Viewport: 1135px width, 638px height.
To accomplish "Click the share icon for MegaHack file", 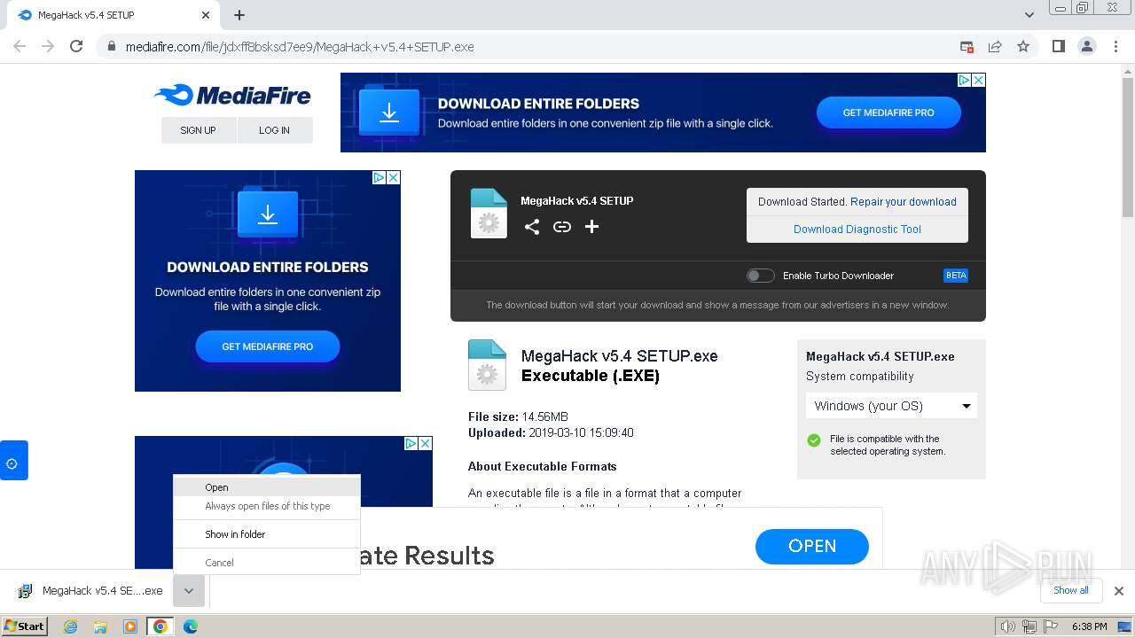I will pos(531,227).
